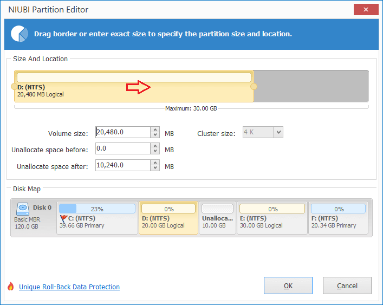Click the right border handle of D: partition

254,87
